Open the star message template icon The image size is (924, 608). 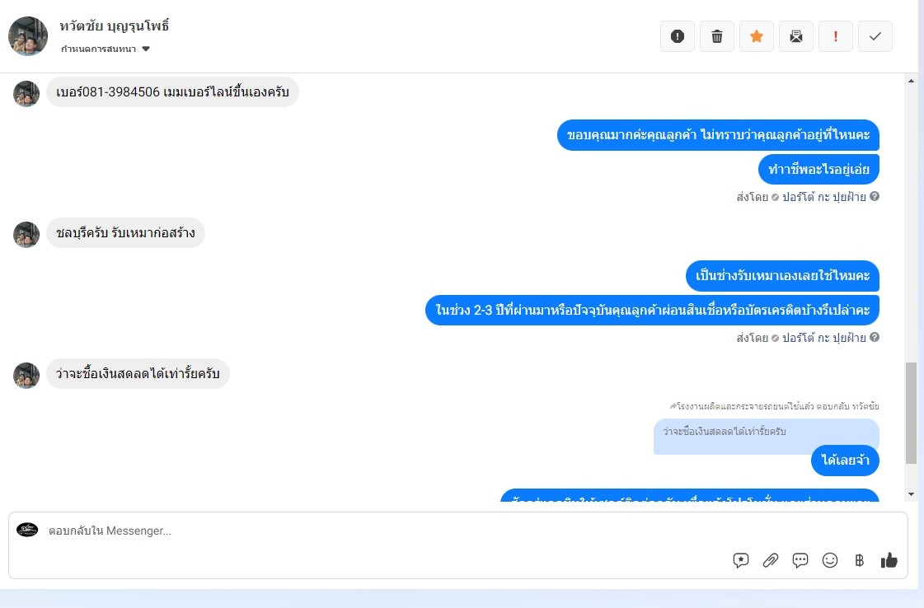pyautogui.click(x=741, y=560)
